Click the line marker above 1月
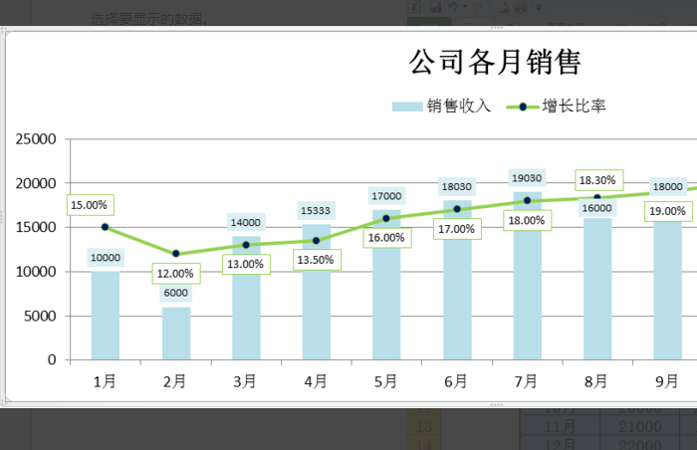The image size is (697, 450). [106, 227]
